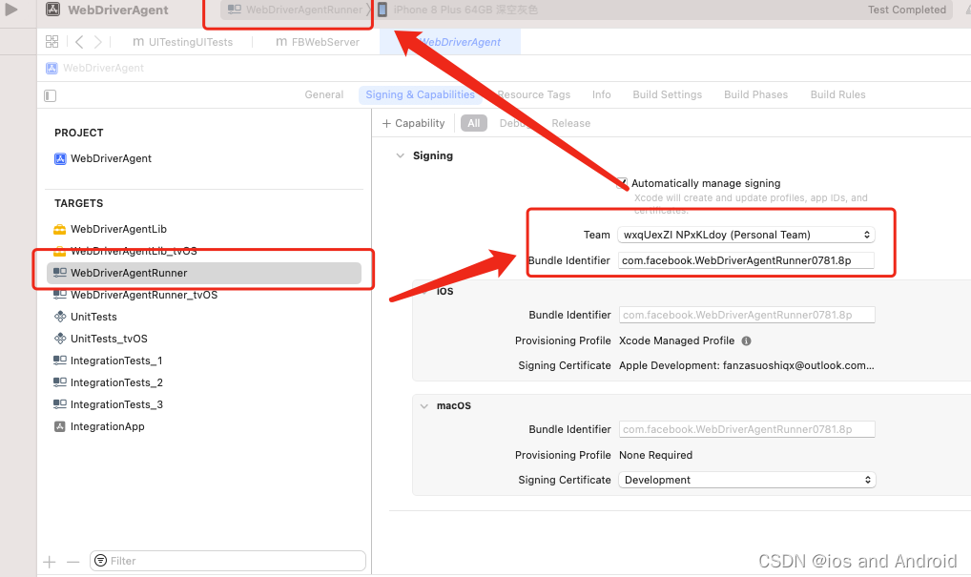This screenshot has height=577, width=971.
Task: Click the WebDriverAgent app icon in toolbar
Action: pyautogui.click(x=53, y=10)
